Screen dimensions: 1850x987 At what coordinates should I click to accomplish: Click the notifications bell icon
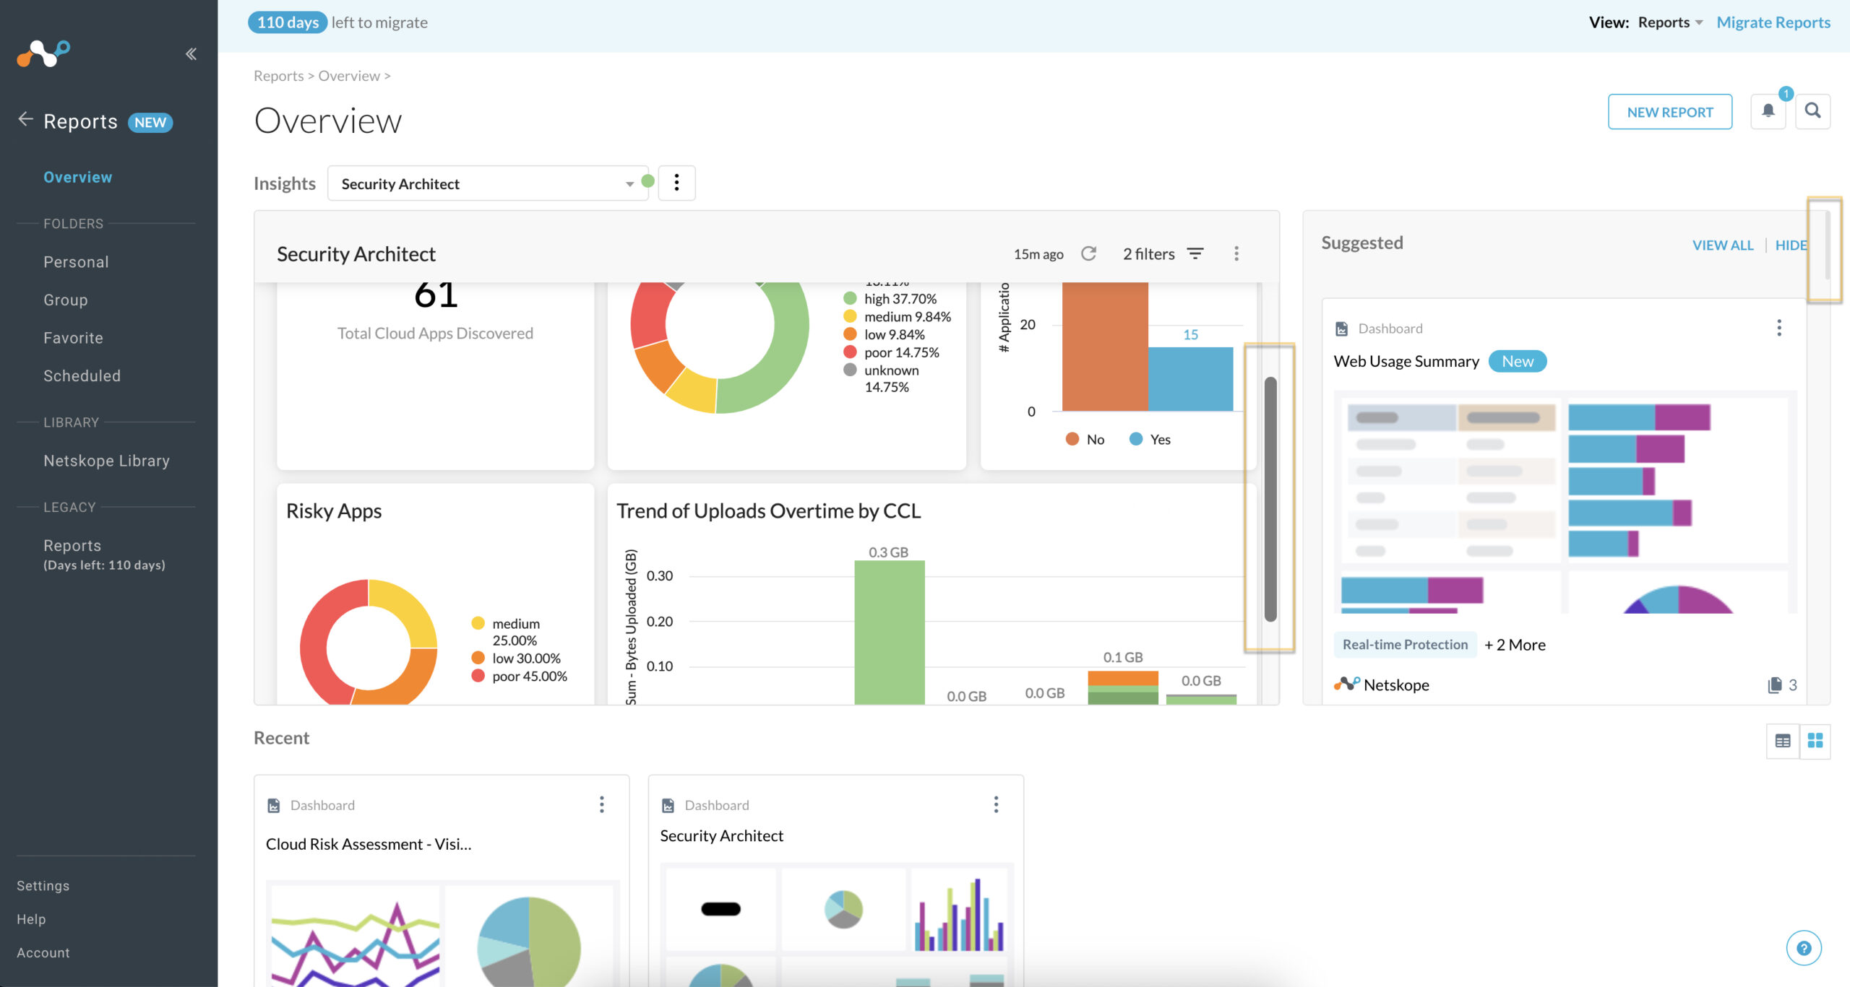[1768, 111]
